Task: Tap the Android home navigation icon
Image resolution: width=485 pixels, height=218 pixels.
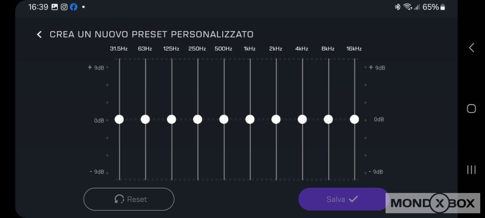Action: tap(471, 109)
